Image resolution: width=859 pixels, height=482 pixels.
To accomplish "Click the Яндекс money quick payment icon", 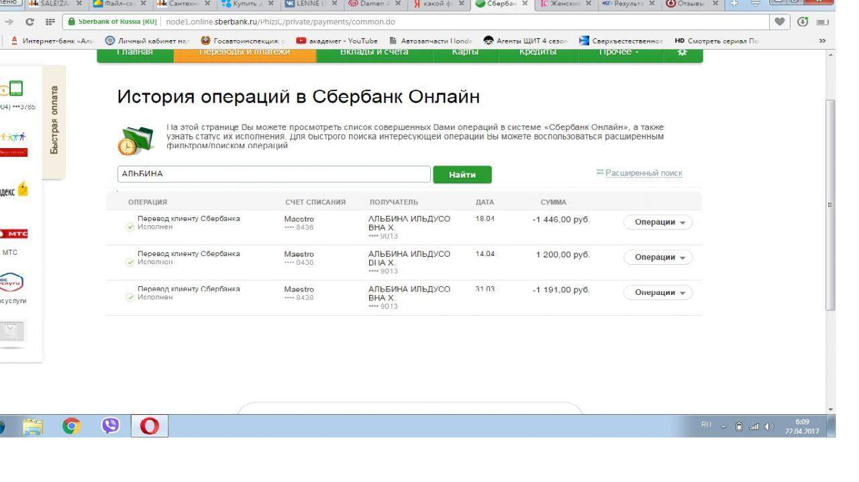I will (x=15, y=190).
